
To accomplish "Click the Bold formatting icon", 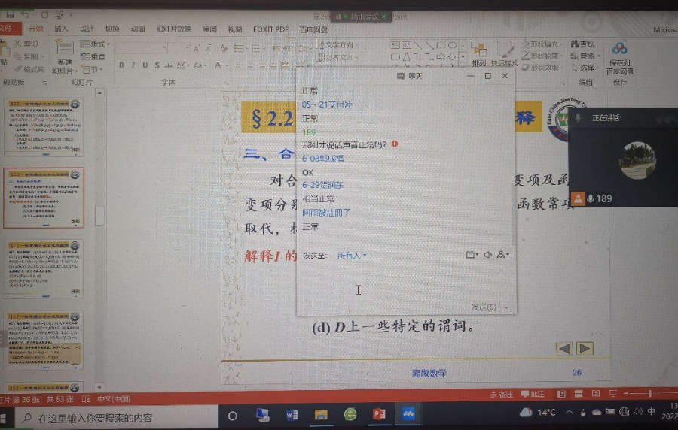I will click(x=121, y=65).
